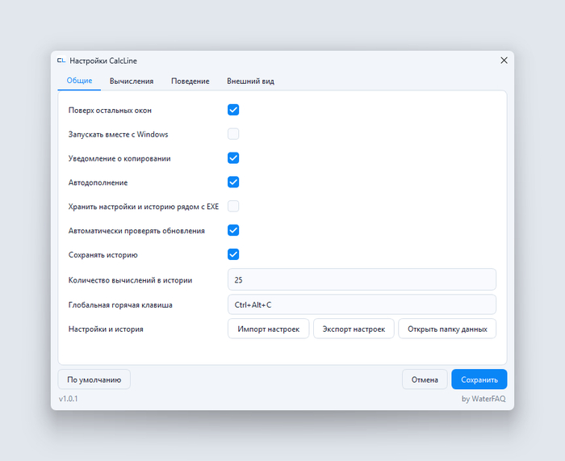565x461 pixels.
Task: Turn off Автоматически проверять обновления
Action: click(233, 231)
